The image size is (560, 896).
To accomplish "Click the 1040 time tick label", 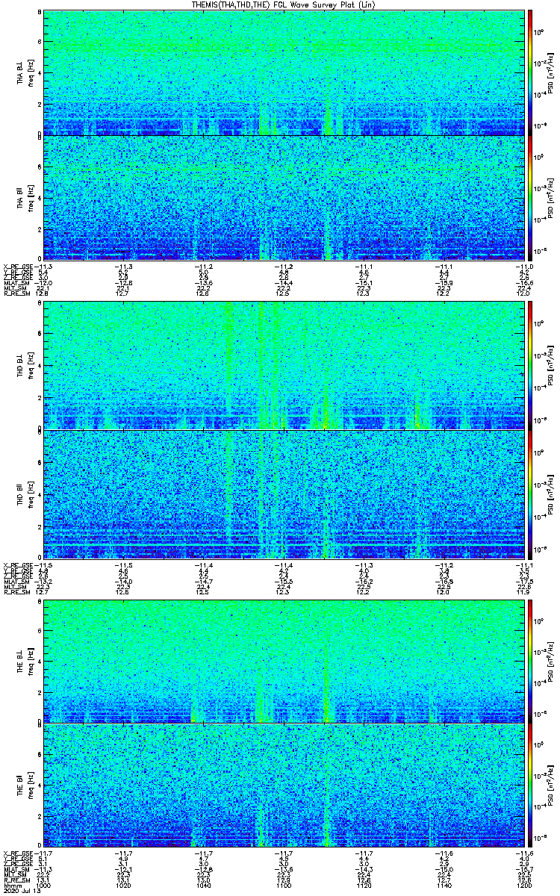I will tap(204, 884).
